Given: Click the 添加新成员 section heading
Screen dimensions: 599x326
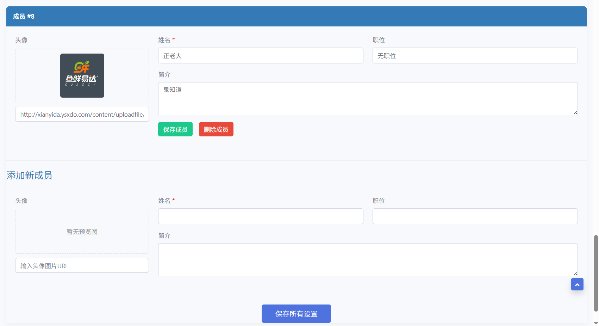Looking at the screenshot, I should (30, 176).
